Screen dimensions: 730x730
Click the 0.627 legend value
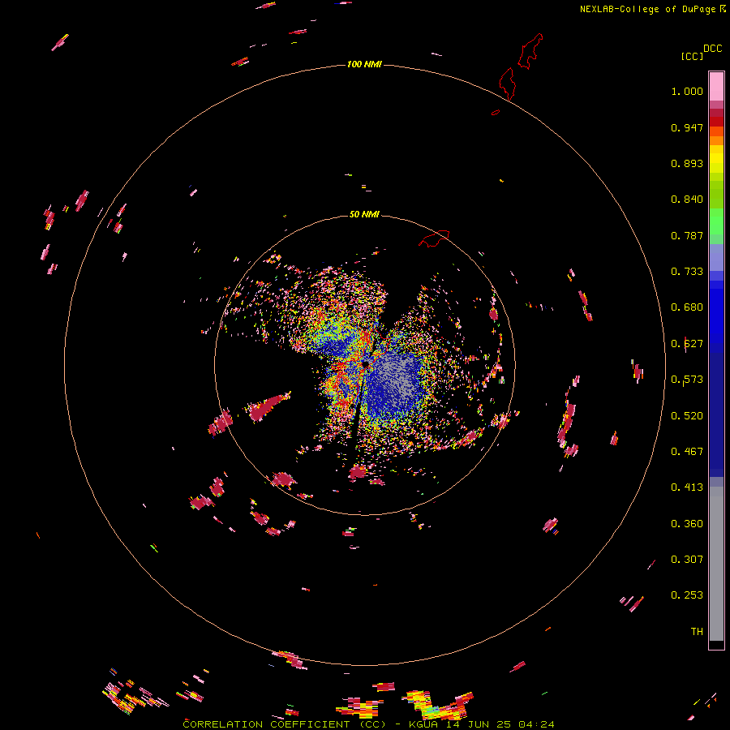[687, 344]
